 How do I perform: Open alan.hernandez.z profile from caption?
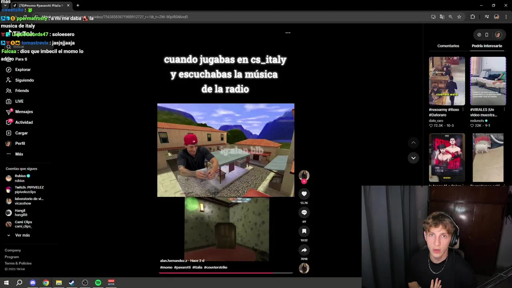(x=174, y=261)
